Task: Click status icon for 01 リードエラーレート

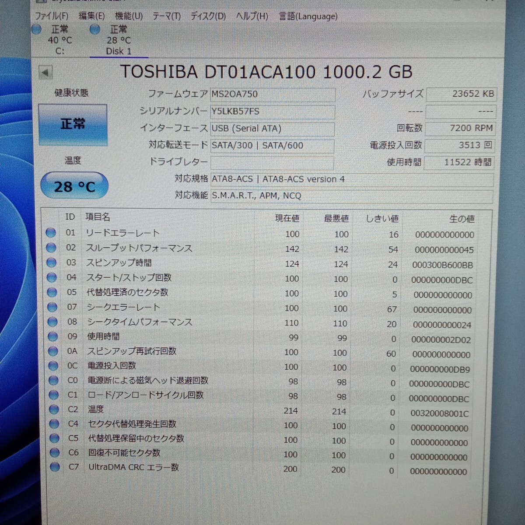Action: click(51, 233)
